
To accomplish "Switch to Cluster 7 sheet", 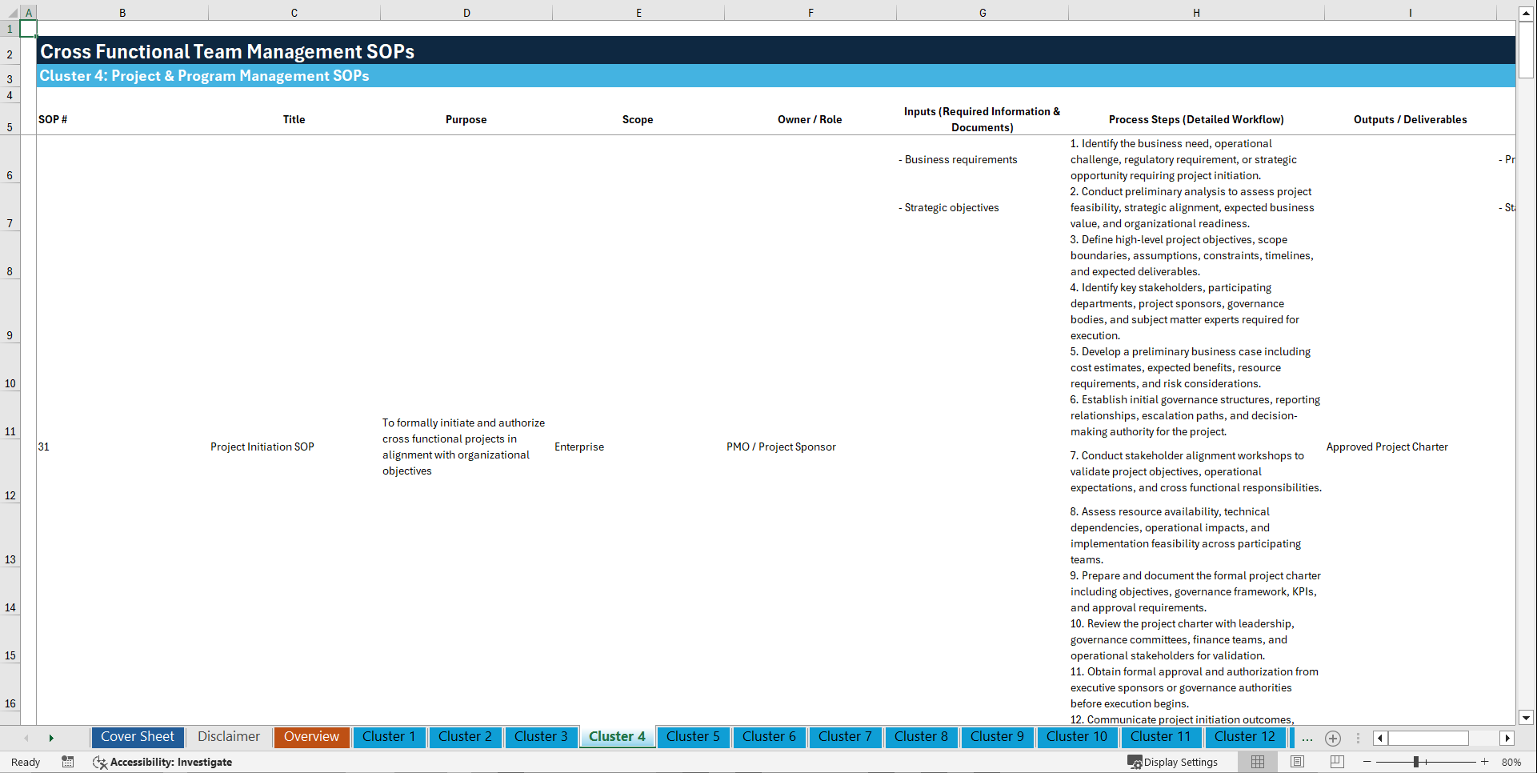I will pyautogui.click(x=845, y=737).
